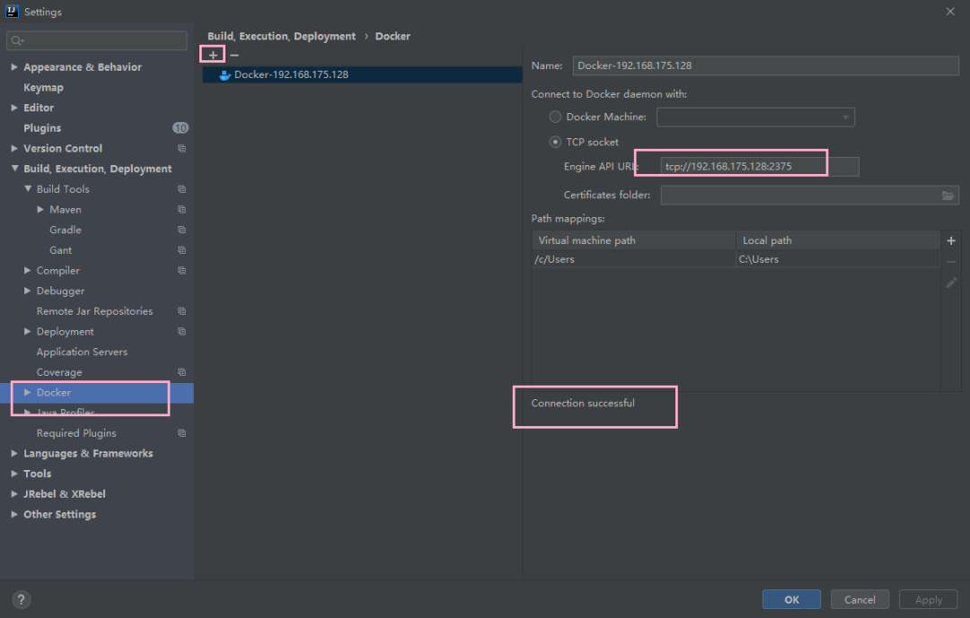
Task: Expand Appearance & Behavior section
Action: [x=14, y=66]
